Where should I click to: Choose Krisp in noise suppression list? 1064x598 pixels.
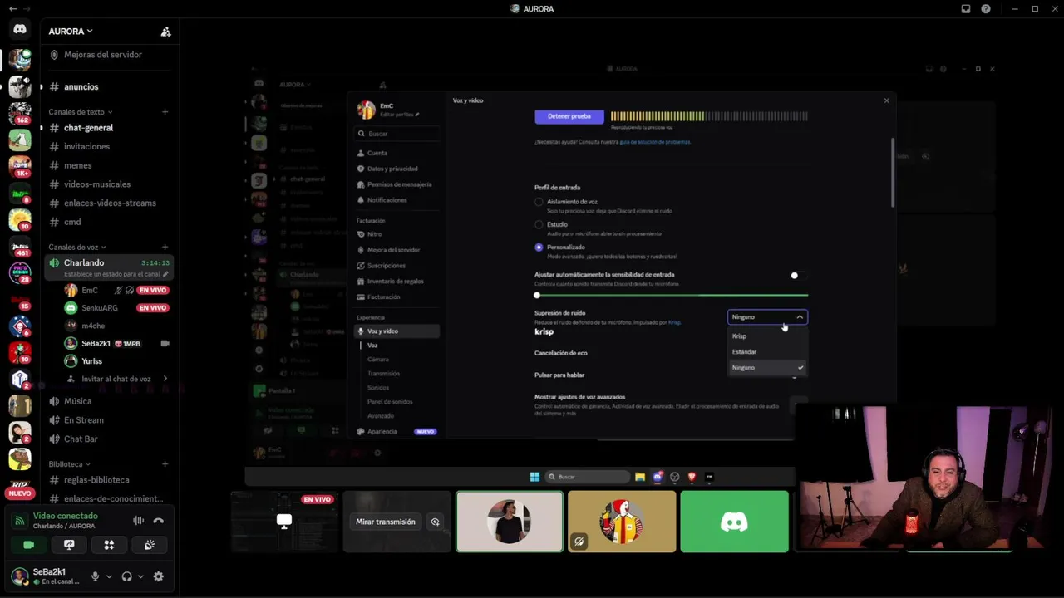(767, 336)
